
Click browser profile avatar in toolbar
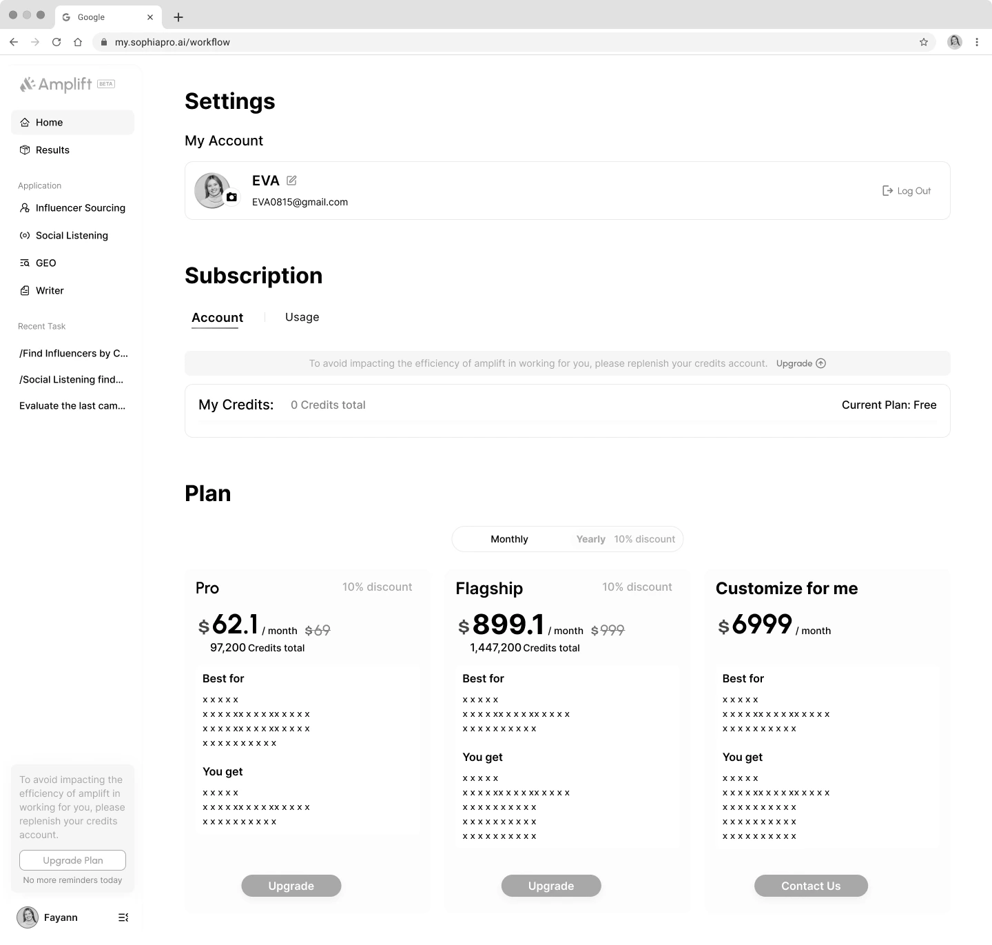(x=955, y=42)
